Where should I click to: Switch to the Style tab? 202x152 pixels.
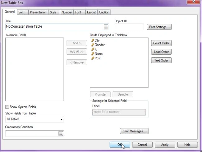pos(54,12)
